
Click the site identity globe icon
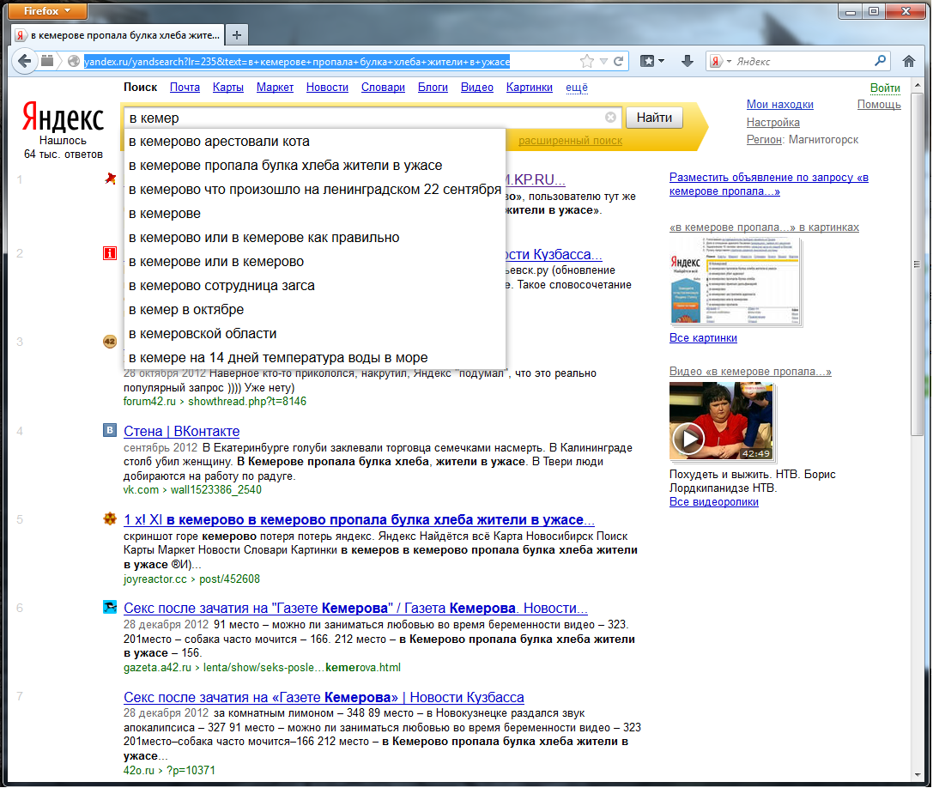[x=74, y=61]
